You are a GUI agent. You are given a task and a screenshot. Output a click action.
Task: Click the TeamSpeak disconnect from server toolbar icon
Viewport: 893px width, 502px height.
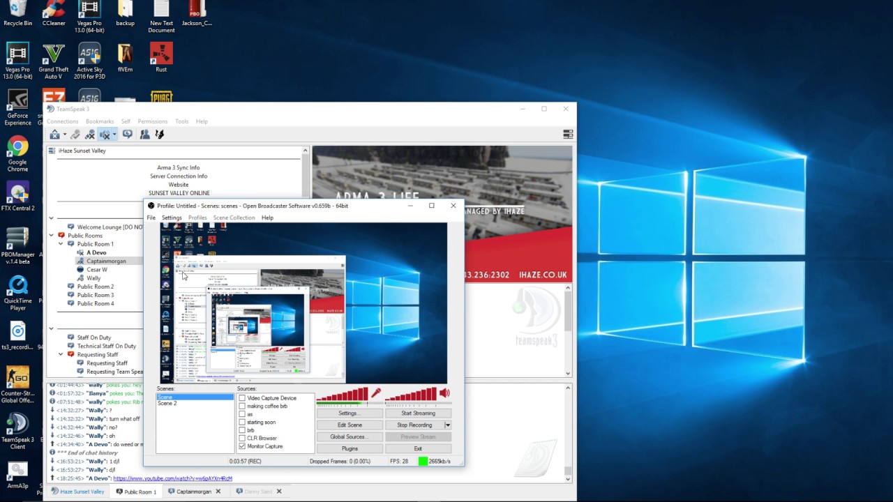pos(54,135)
